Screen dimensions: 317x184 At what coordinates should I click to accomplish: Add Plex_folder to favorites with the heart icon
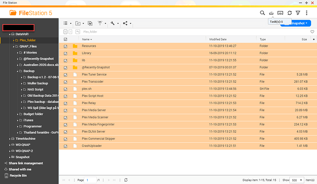[312, 32]
